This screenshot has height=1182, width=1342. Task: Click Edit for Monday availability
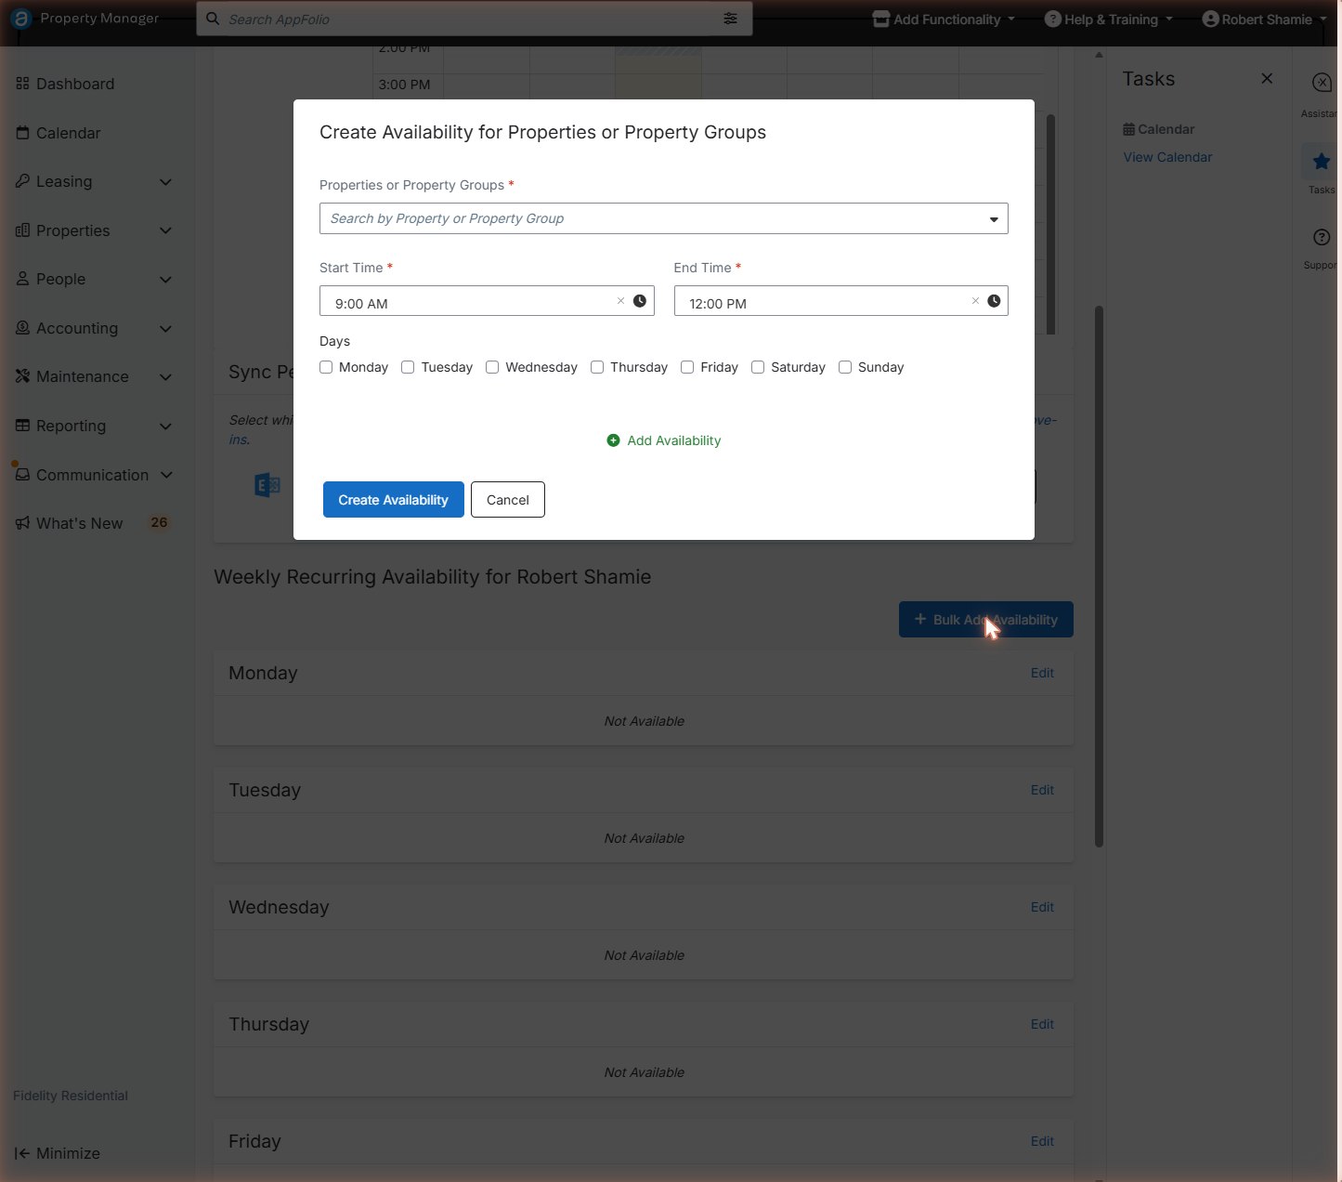tap(1042, 673)
